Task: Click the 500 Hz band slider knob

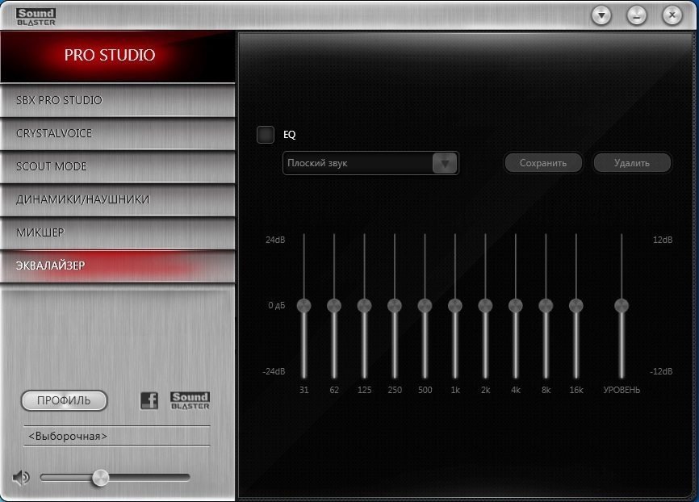Action: [425, 306]
